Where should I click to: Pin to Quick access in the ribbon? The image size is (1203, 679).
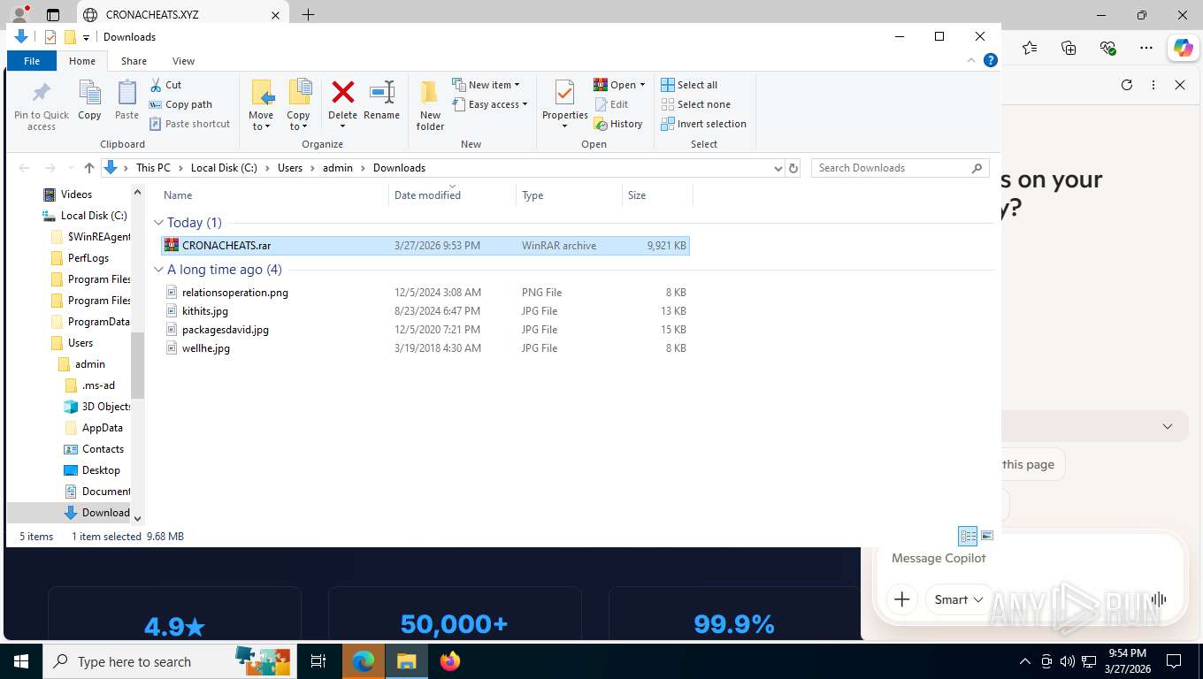[x=42, y=106]
